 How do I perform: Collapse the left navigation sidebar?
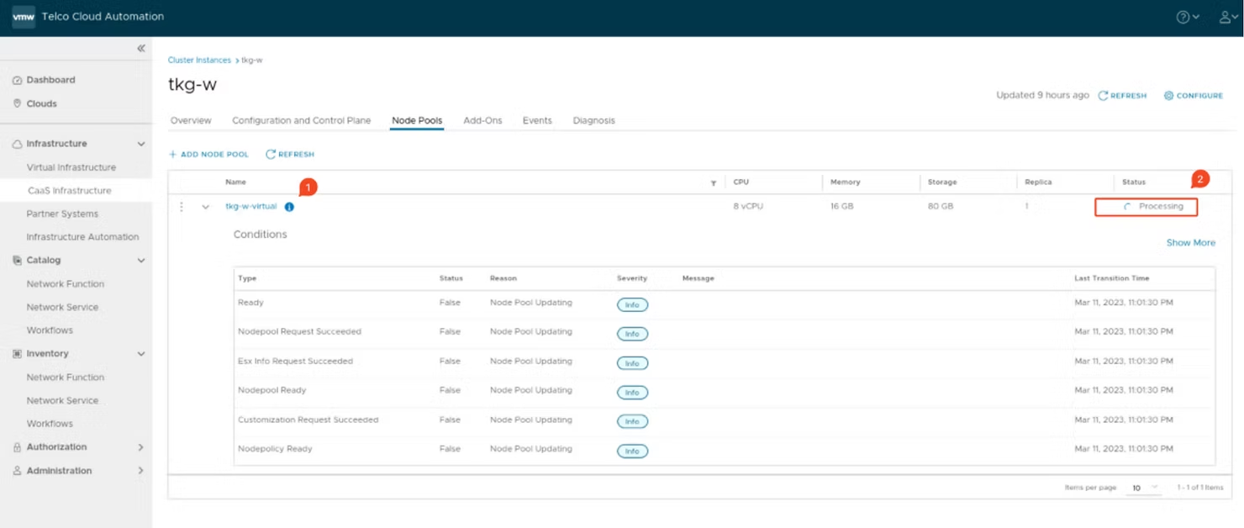141,48
